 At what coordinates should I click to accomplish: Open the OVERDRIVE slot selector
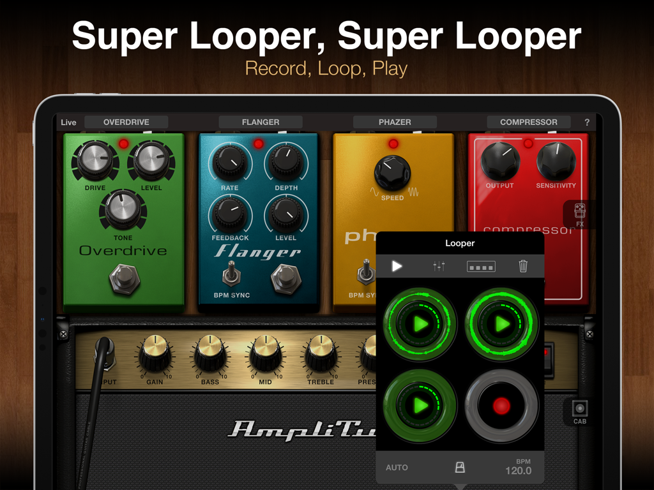tap(126, 122)
